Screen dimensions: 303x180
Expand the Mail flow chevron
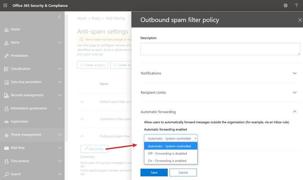click(x=60, y=148)
